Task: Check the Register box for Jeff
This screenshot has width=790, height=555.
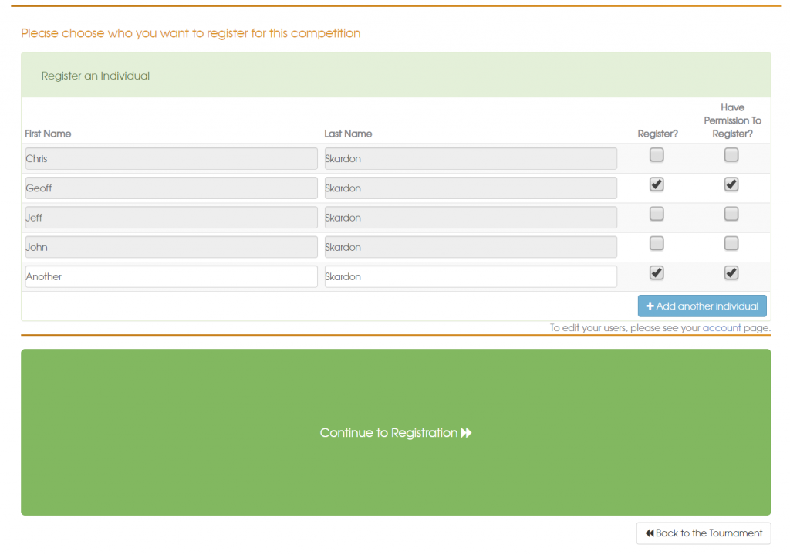Action: click(656, 214)
